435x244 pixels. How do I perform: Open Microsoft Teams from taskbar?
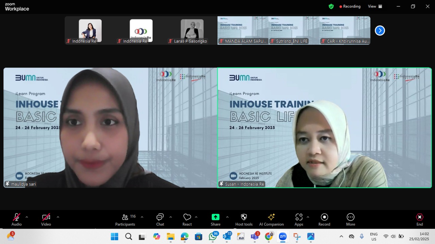pos(255,236)
